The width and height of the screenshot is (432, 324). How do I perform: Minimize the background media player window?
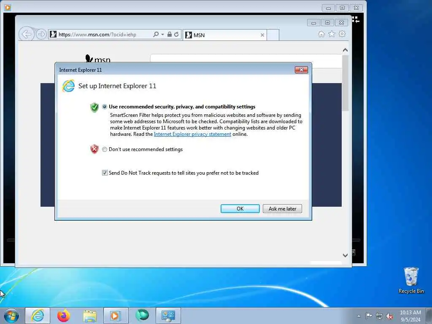pos(328,8)
